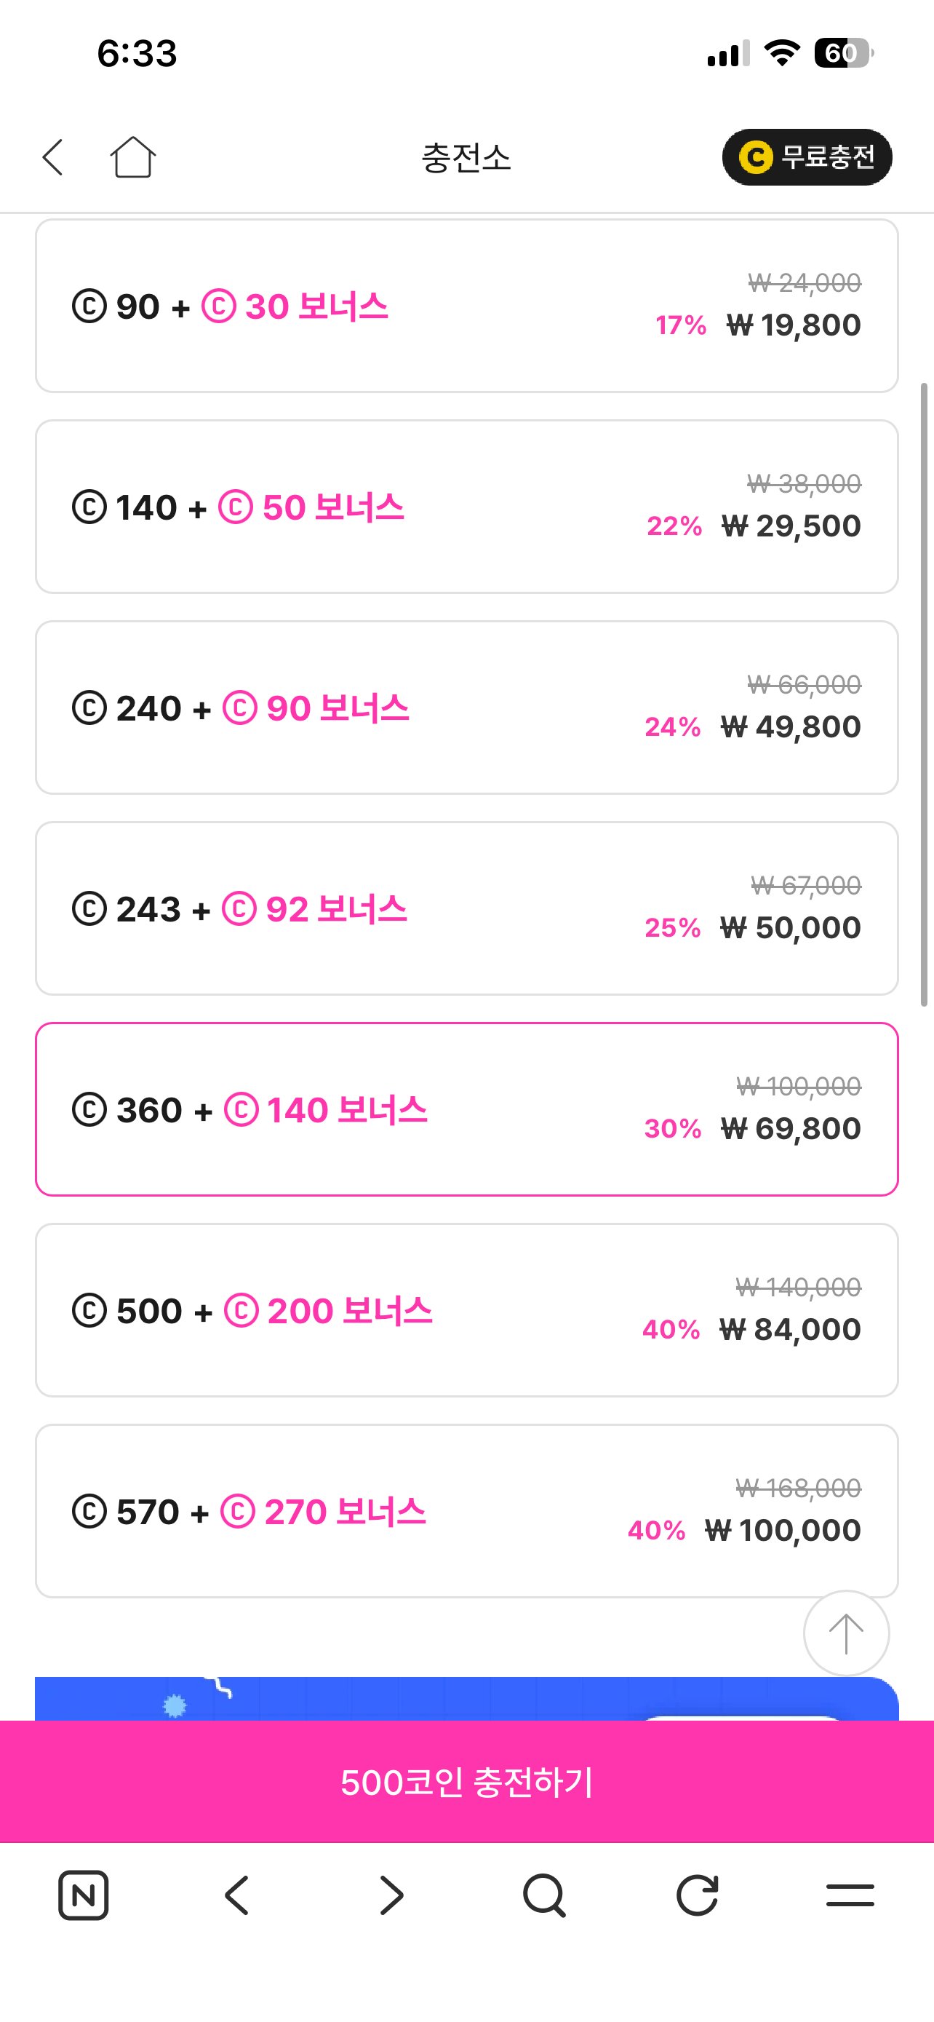Select the 90 + 30 bonus coin package

pyautogui.click(x=466, y=306)
